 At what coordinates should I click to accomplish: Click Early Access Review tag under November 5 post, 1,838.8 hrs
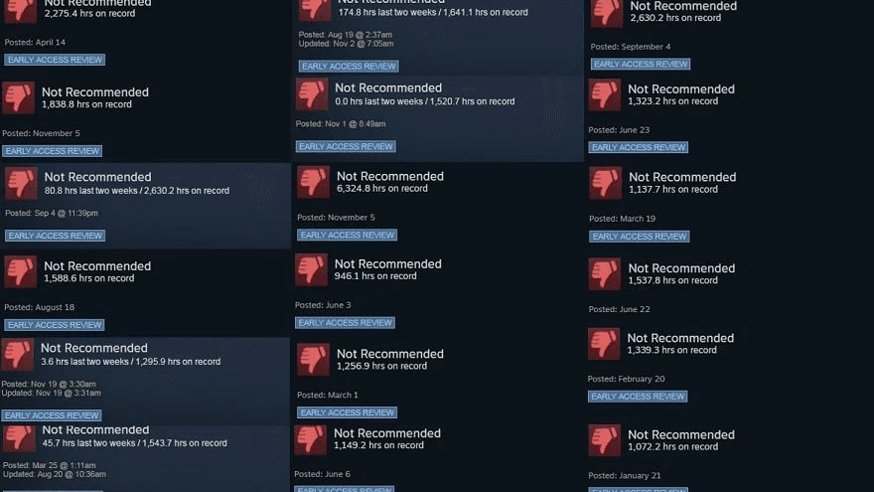(53, 151)
